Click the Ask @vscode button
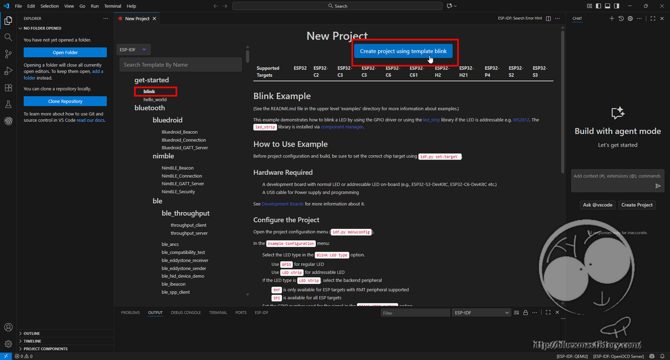Viewport: 670px width, 360px height. (x=598, y=205)
